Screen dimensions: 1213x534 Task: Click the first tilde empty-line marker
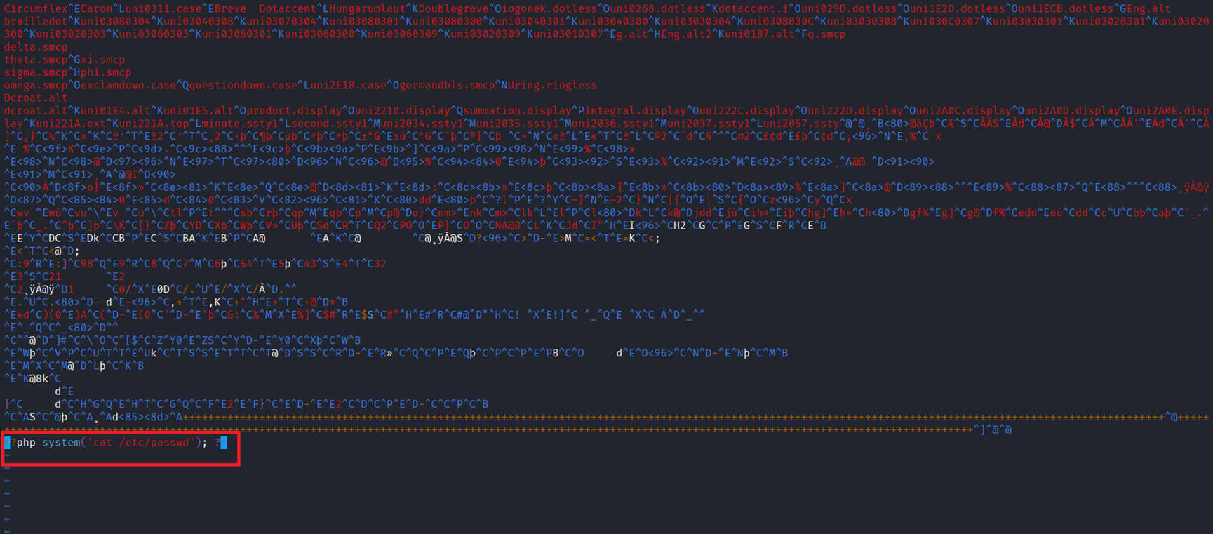tap(7, 455)
